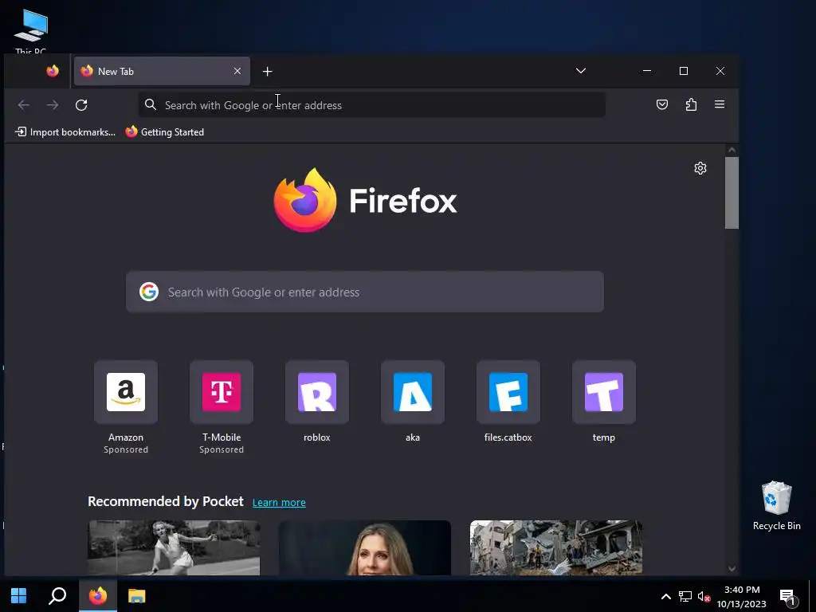Show hidden system tray icons
Image resolution: width=816 pixels, height=612 pixels.
click(665, 596)
